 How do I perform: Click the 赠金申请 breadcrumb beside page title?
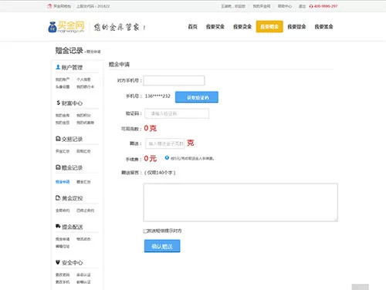point(93,52)
